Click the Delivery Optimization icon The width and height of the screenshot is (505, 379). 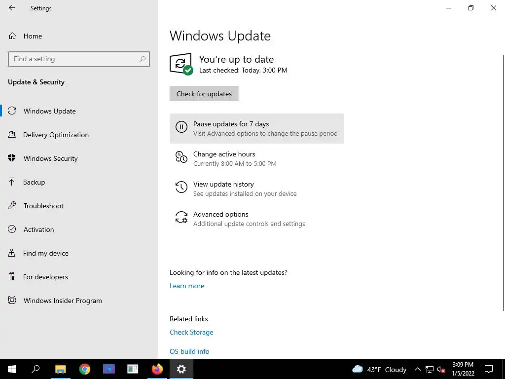pos(12,135)
